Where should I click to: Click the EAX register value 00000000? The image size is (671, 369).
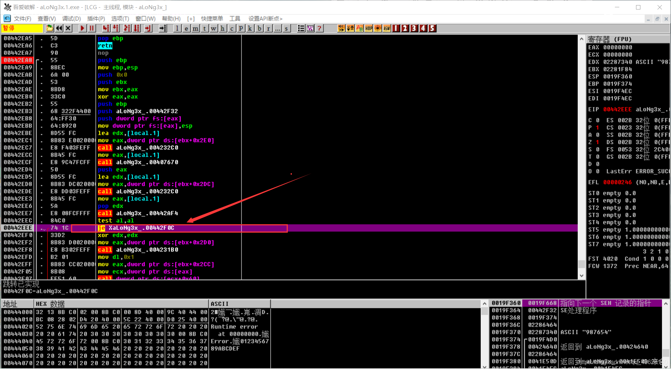click(x=617, y=47)
